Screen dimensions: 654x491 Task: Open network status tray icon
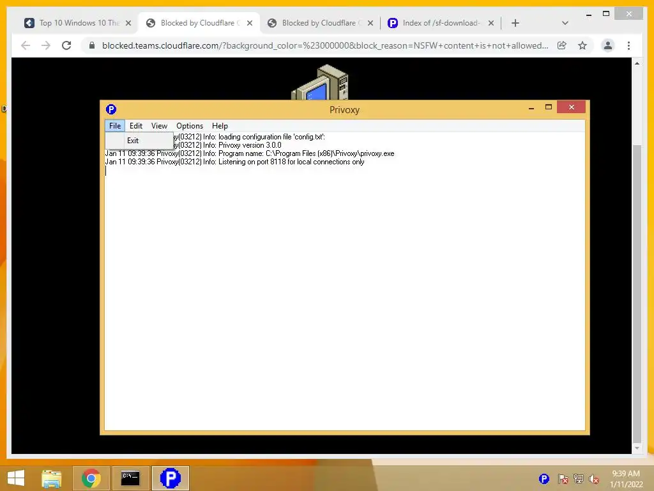click(x=579, y=479)
